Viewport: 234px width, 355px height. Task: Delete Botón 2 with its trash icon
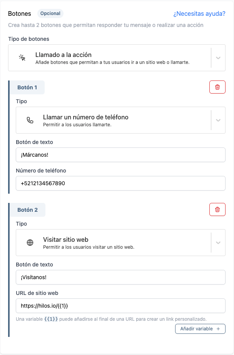217,209
